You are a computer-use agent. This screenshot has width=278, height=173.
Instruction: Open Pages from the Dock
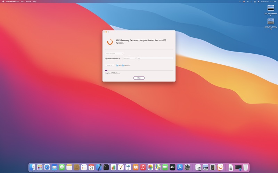(121, 167)
